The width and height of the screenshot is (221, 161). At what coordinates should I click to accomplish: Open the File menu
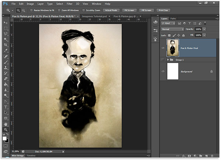click(14, 4)
